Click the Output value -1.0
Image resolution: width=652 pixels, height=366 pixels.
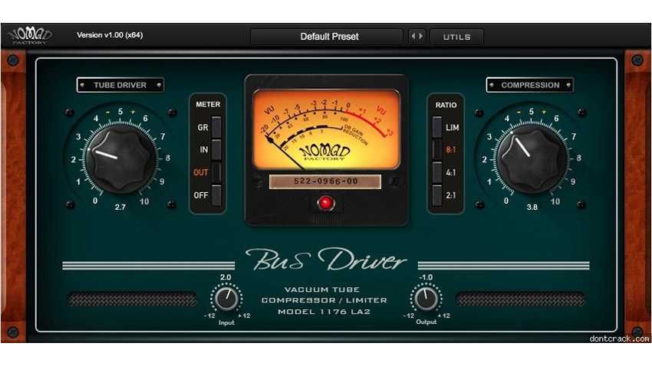pyautogui.click(x=426, y=277)
